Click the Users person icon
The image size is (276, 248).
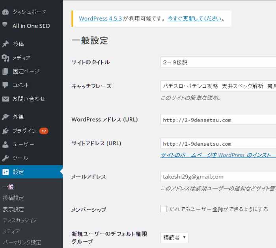pyautogui.click(x=6, y=145)
